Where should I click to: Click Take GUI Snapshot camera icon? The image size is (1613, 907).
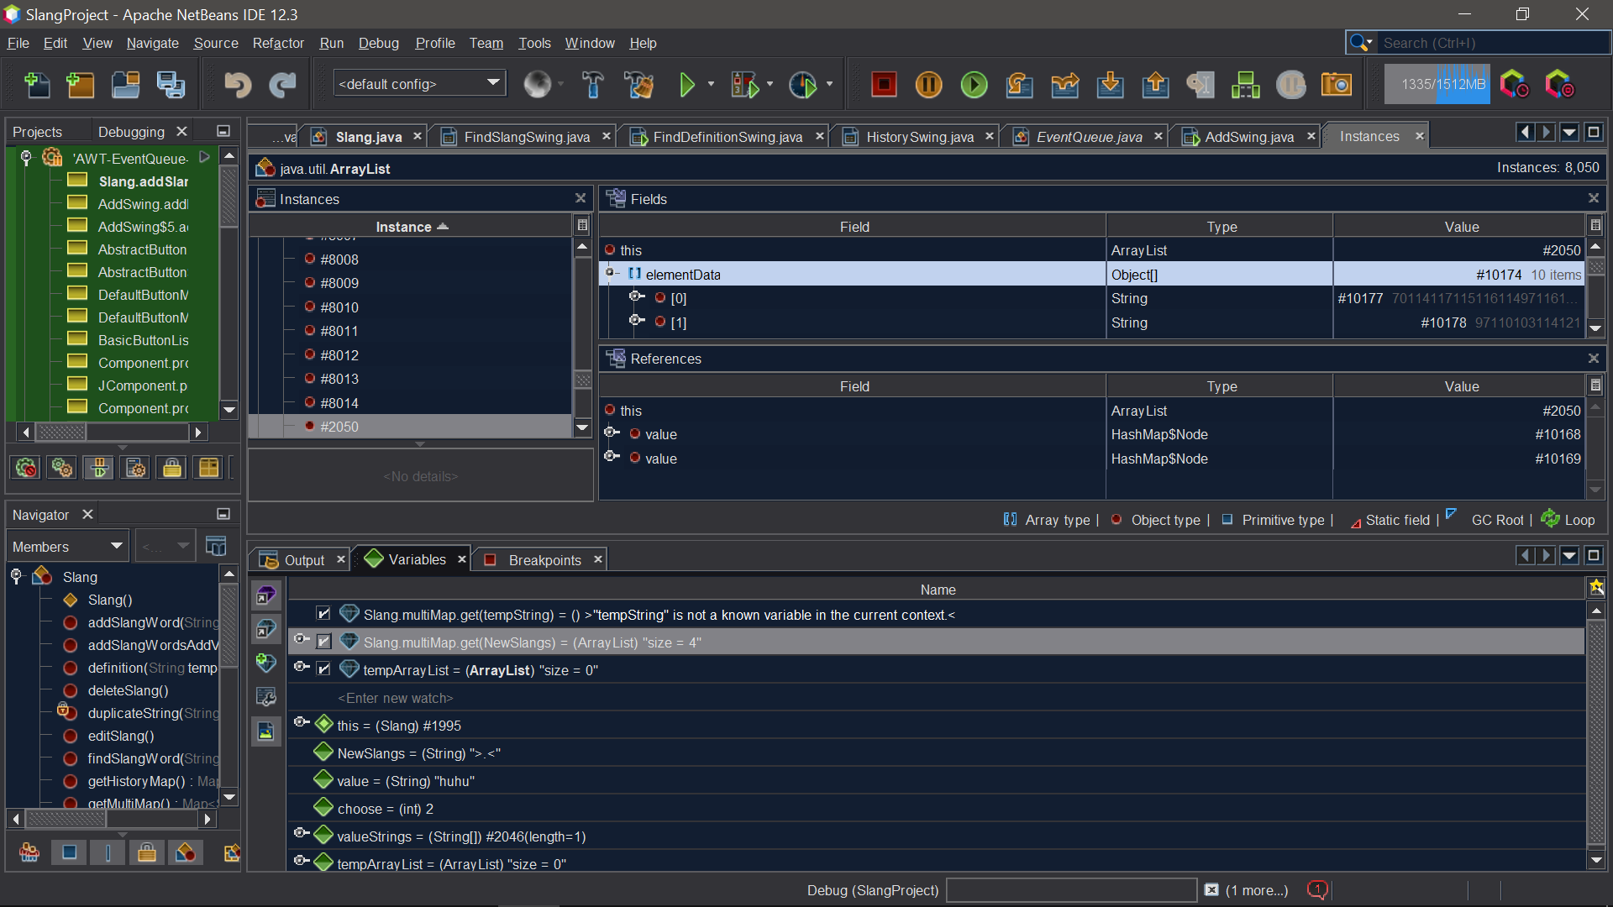[x=1337, y=85]
